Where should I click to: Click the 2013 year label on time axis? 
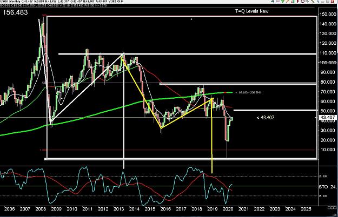coord(118,209)
